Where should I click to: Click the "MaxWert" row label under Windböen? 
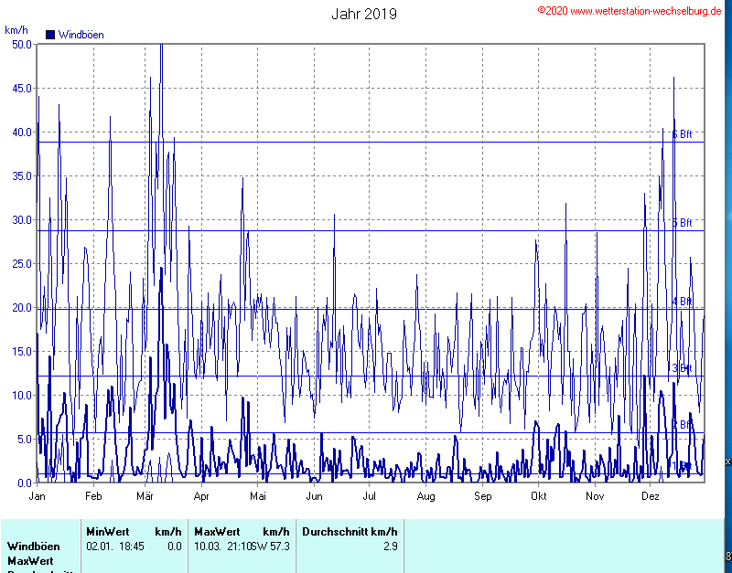click(x=30, y=561)
